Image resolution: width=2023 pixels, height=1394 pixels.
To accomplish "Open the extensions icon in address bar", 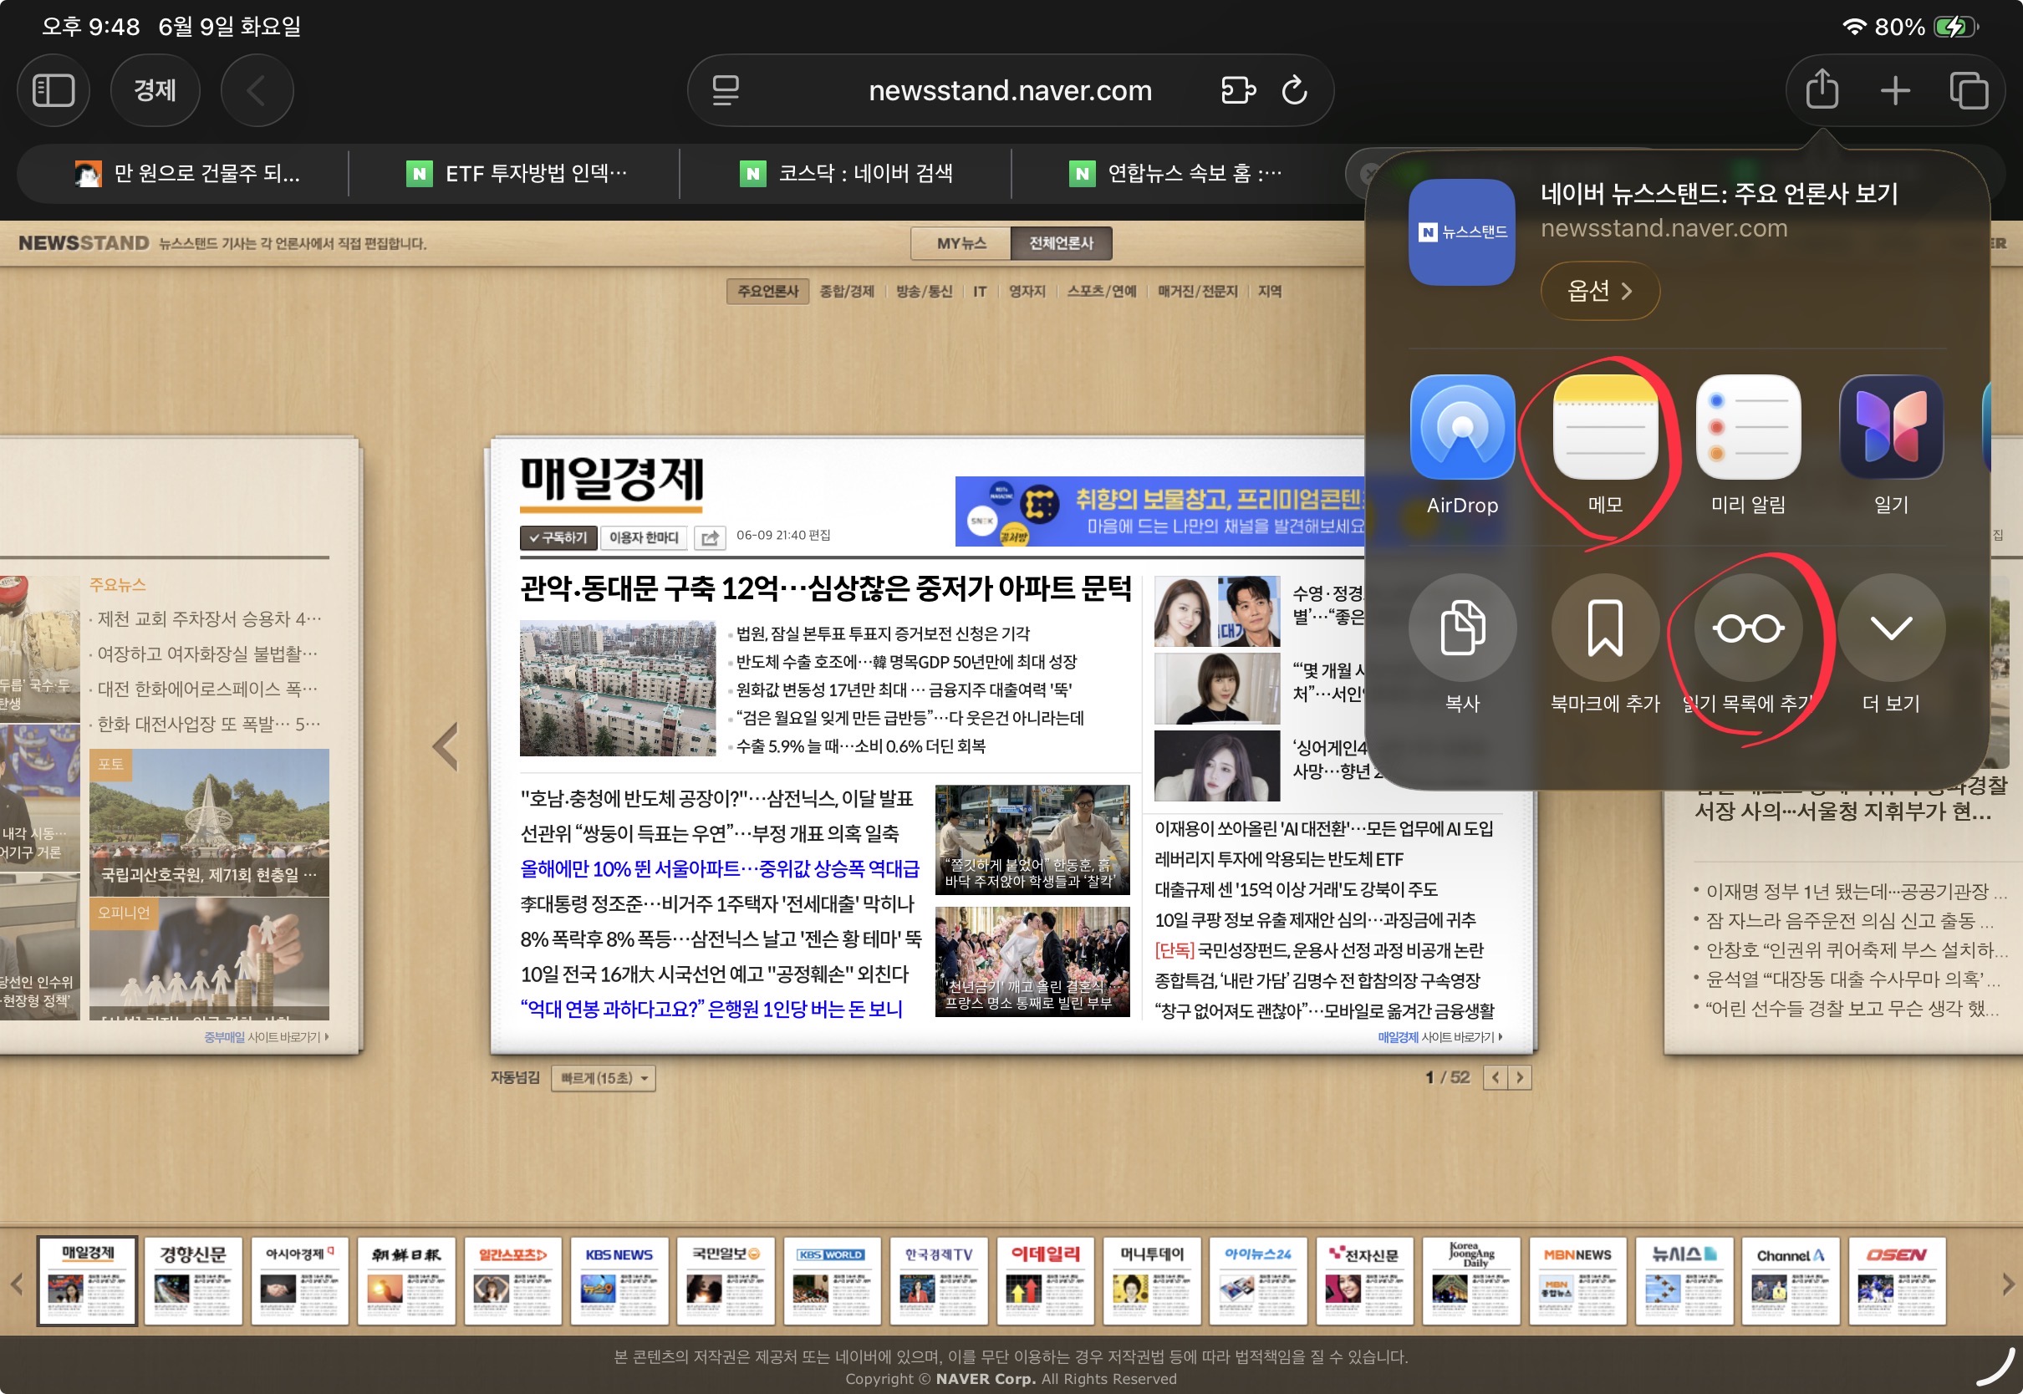I will (1238, 90).
